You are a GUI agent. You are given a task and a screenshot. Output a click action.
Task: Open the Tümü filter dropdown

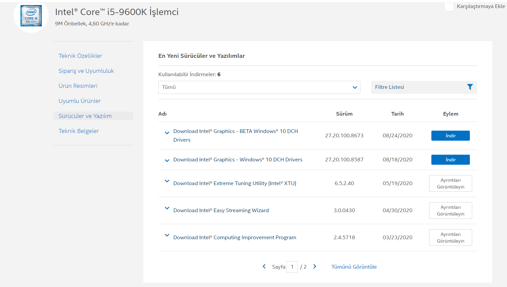point(259,87)
